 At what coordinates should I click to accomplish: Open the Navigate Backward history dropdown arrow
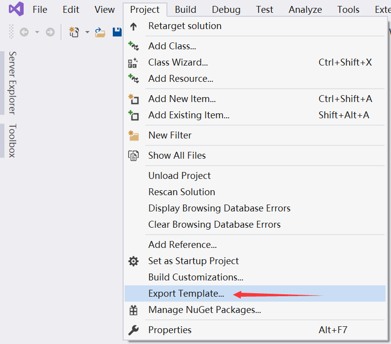[x=37, y=32]
